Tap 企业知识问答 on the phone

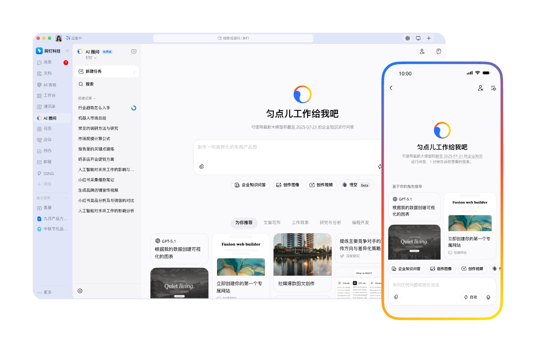click(406, 269)
